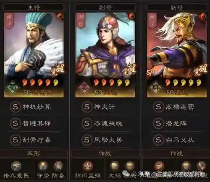This screenshot has height=182, width=210.
Task: Click the S rank badge beside 神机妙算
Action: coord(15,107)
